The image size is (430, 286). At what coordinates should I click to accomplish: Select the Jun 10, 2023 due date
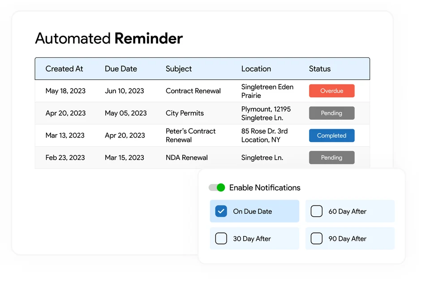tap(124, 91)
